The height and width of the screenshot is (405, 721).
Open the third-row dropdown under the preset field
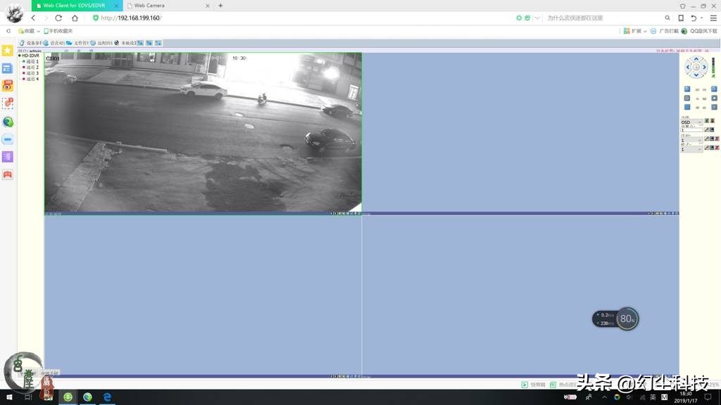click(x=692, y=141)
